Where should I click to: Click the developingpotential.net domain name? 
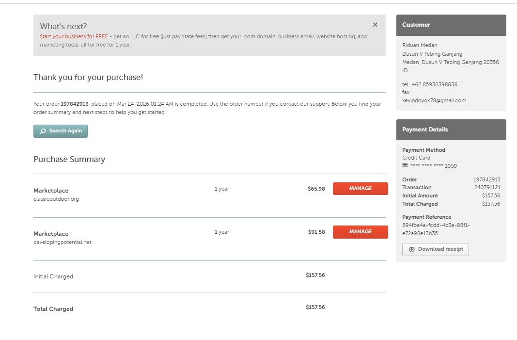[x=63, y=242]
